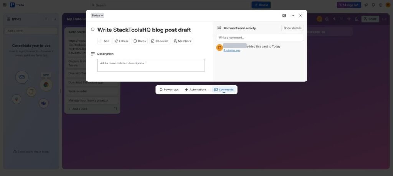Select the Automations tab
The height and width of the screenshot is (176, 393).
[196, 90]
